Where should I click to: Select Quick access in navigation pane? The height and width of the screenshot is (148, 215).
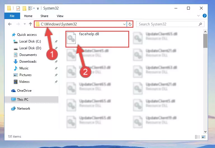27,35
